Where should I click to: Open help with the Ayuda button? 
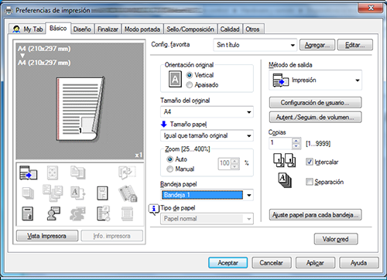point(359,263)
